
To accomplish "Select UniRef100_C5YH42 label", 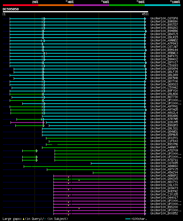I will point(164,87).
